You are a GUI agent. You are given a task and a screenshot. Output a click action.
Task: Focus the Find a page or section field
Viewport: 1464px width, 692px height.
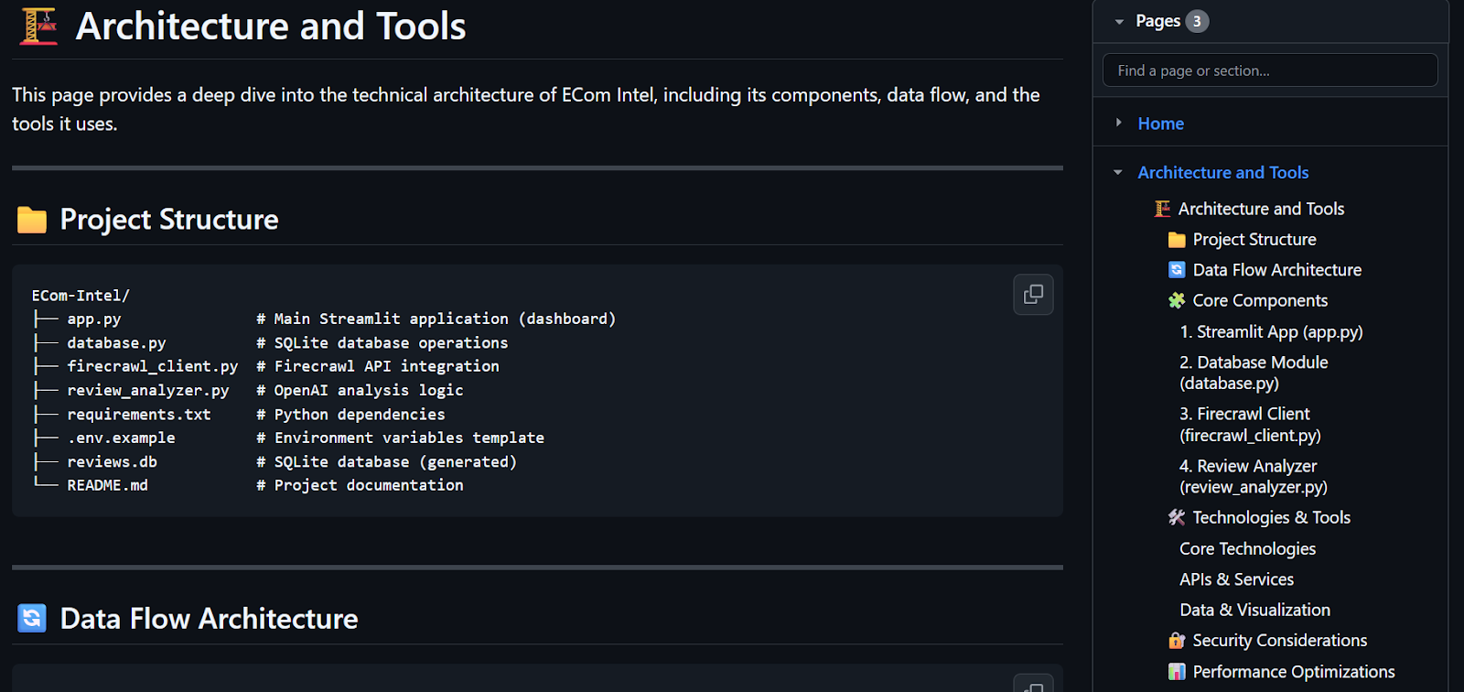[1270, 70]
